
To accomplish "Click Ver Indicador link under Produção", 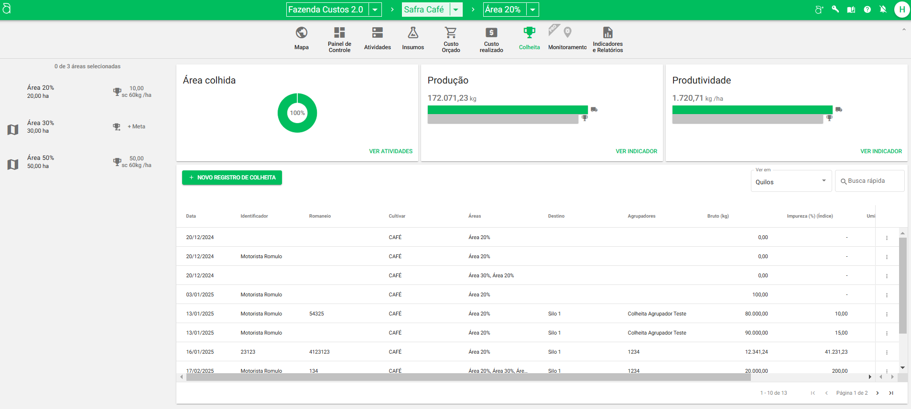I will 636,151.
